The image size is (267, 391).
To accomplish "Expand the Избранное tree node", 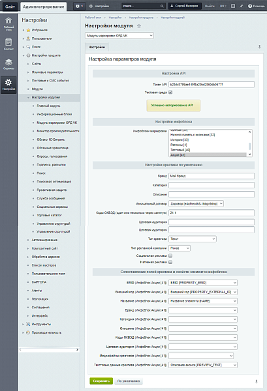I will pos(24,30).
